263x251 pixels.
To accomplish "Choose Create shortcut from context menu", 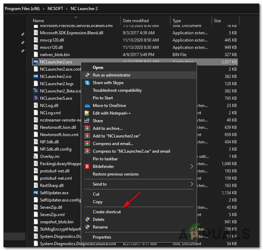I will click(107, 212).
